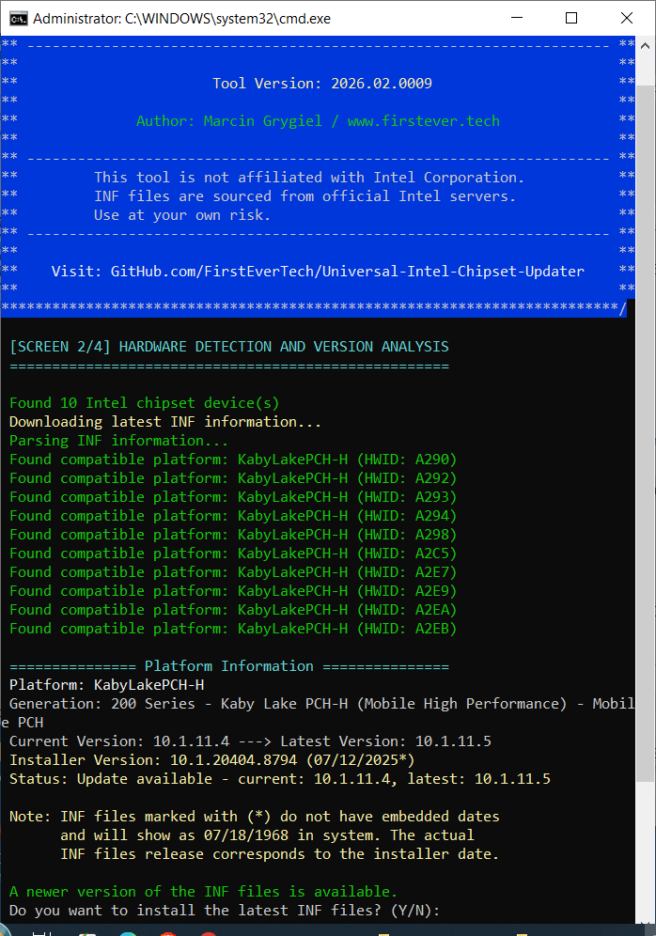
Task: Click the vertical scrollbar thumb
Action: (x=645, y=433)
